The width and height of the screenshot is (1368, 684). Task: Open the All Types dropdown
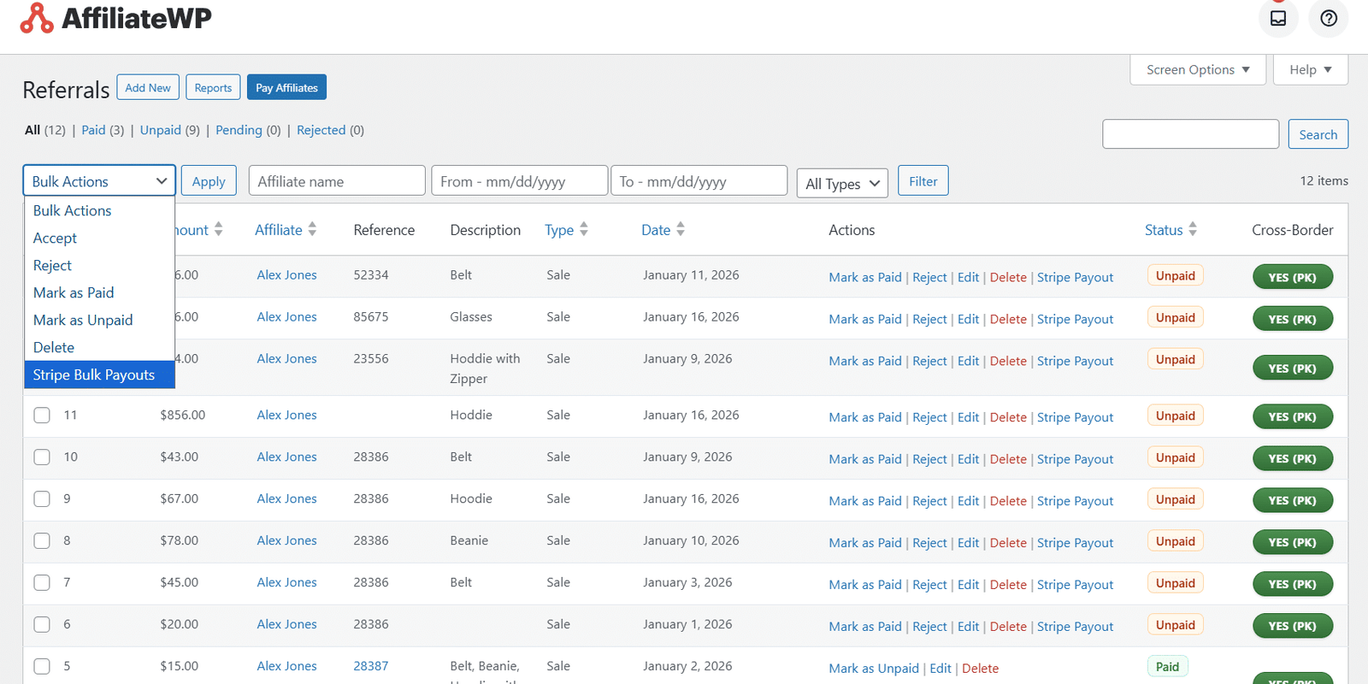(842, 184)
